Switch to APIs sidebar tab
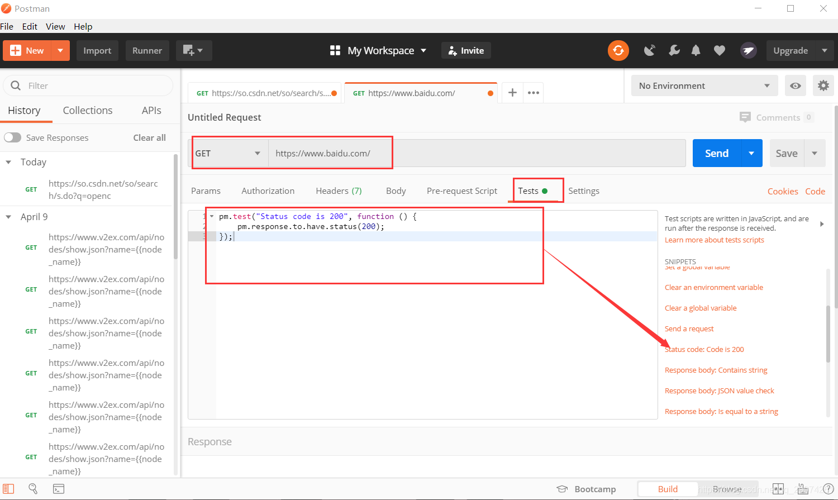The image size is (838, 500). pyautogui.click(x=151, y=110)
